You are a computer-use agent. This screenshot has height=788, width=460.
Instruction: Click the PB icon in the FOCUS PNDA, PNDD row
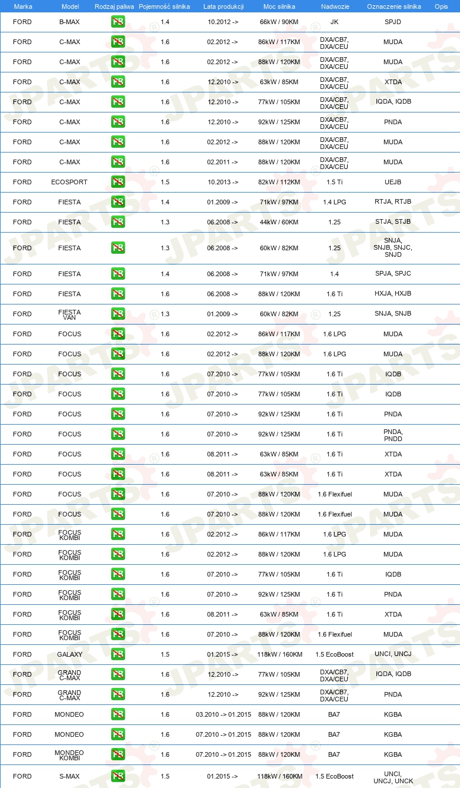tap(118, 434)
